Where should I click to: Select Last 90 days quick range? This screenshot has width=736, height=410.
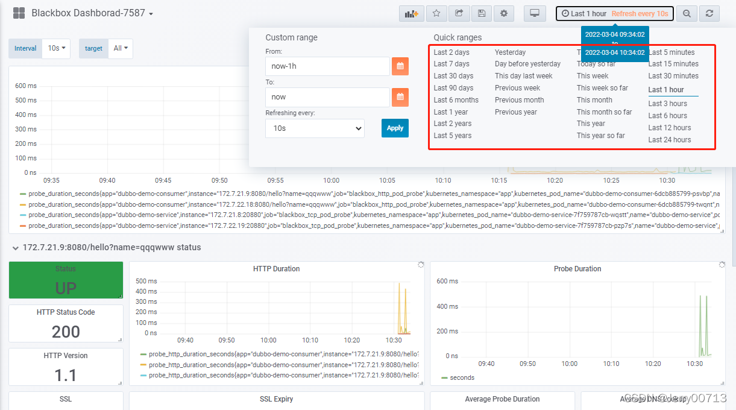tap(453, 88)
